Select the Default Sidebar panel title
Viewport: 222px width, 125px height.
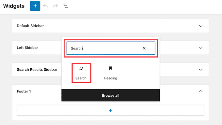30,26
